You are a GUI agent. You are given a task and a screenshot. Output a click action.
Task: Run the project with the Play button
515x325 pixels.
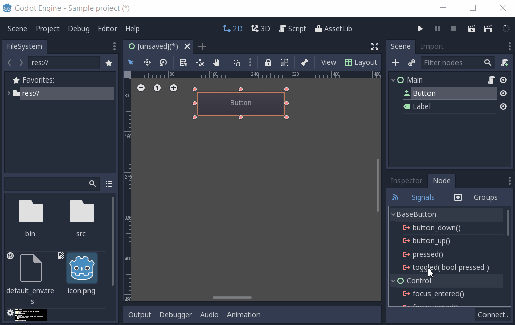click(420, 29)
